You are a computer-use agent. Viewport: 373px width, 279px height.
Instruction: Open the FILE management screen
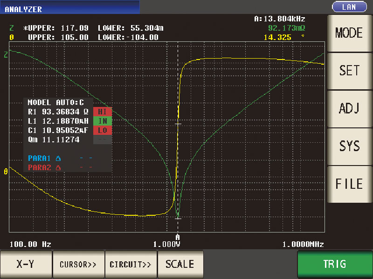(350, 184)
